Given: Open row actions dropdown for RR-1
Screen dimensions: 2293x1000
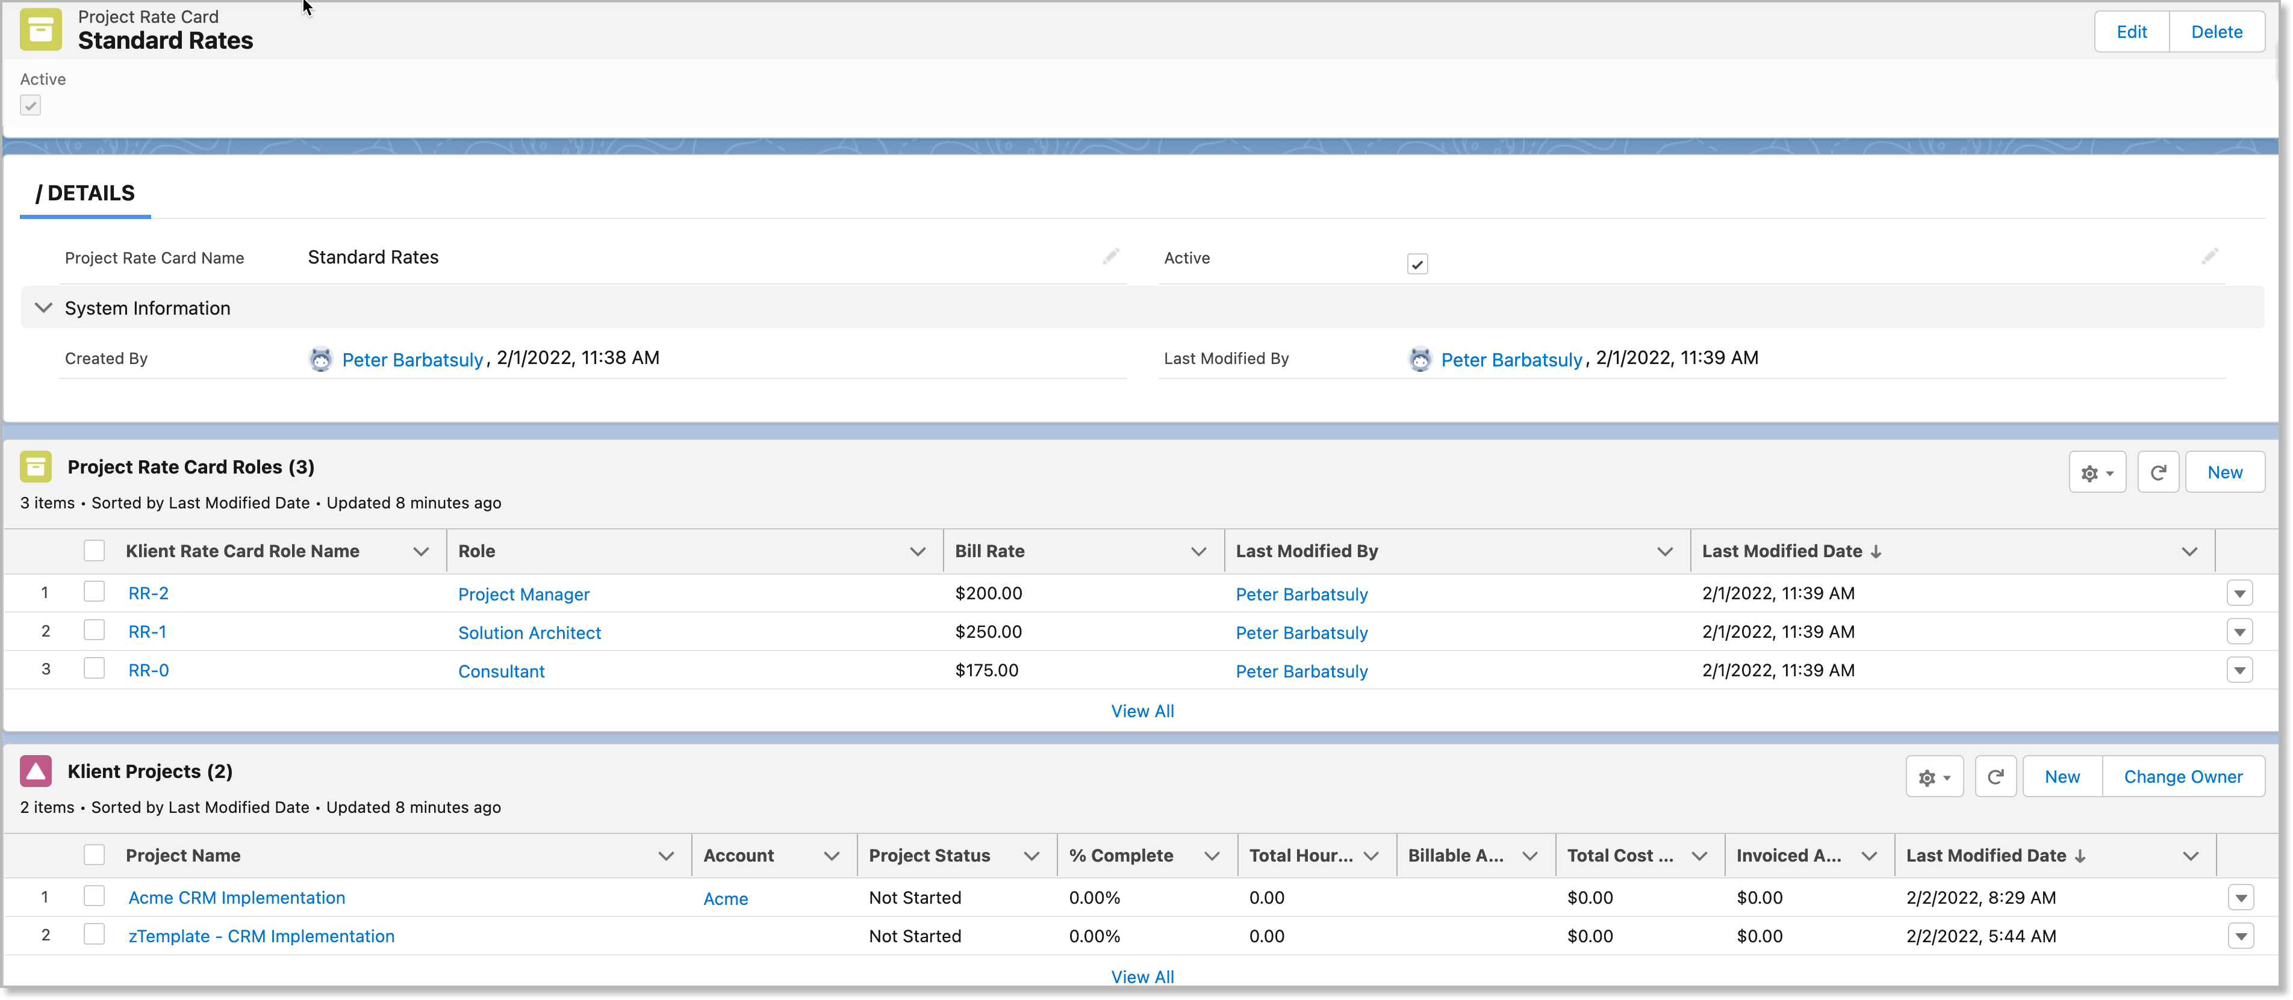Looking at the screenshot, I should pyautogui.click(x=2239, y=632).
